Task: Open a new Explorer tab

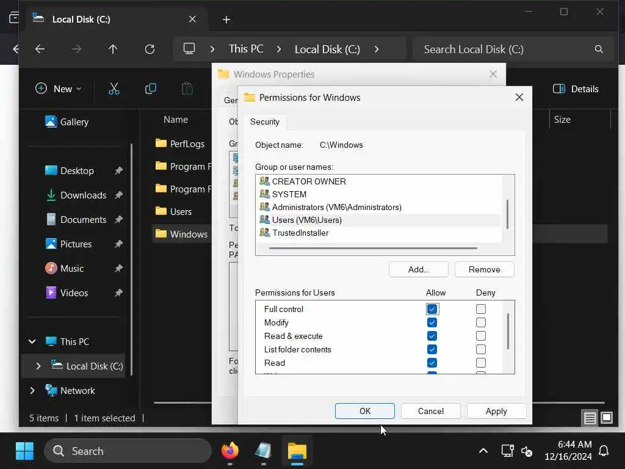Action: point(226,19)
